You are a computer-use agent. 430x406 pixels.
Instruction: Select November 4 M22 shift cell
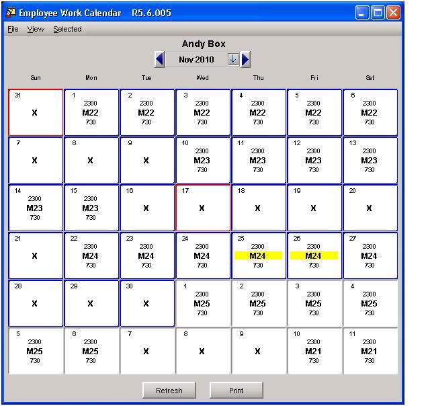259,112
